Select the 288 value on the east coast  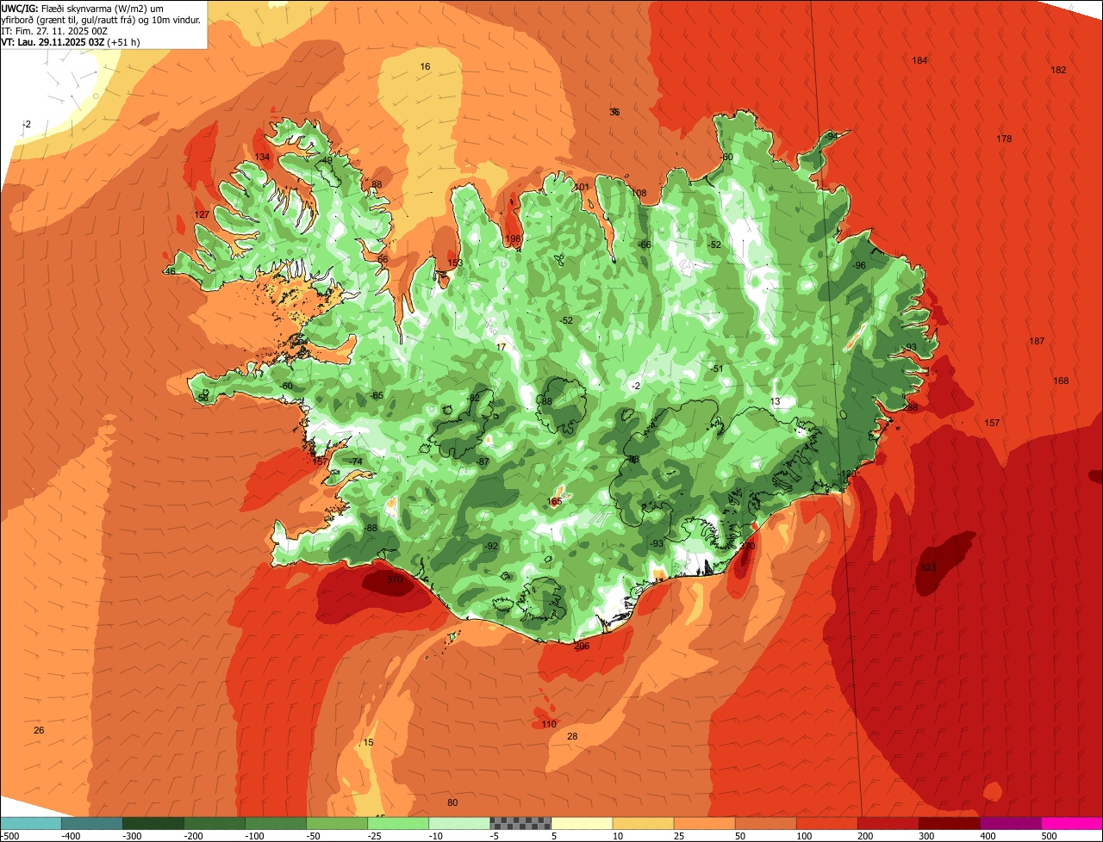910,407
